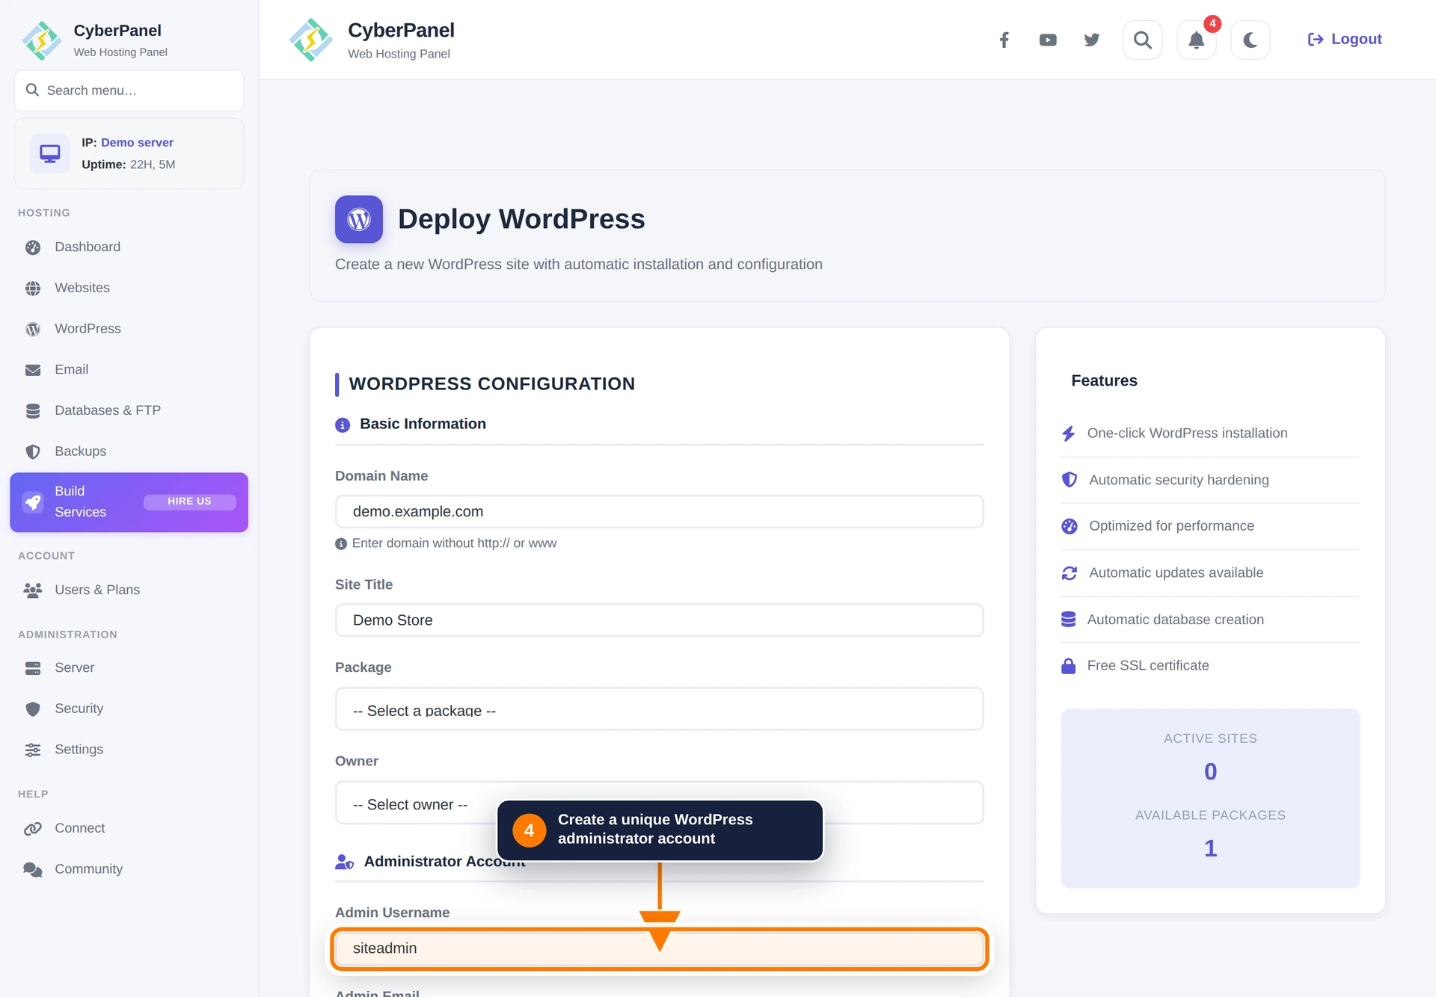Open Community in Help section

click(129, 869)
